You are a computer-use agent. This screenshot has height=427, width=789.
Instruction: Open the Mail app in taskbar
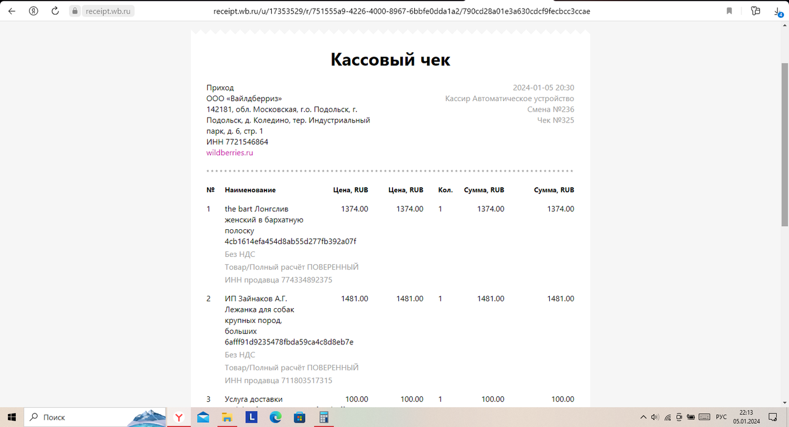(x=203, y=417)
